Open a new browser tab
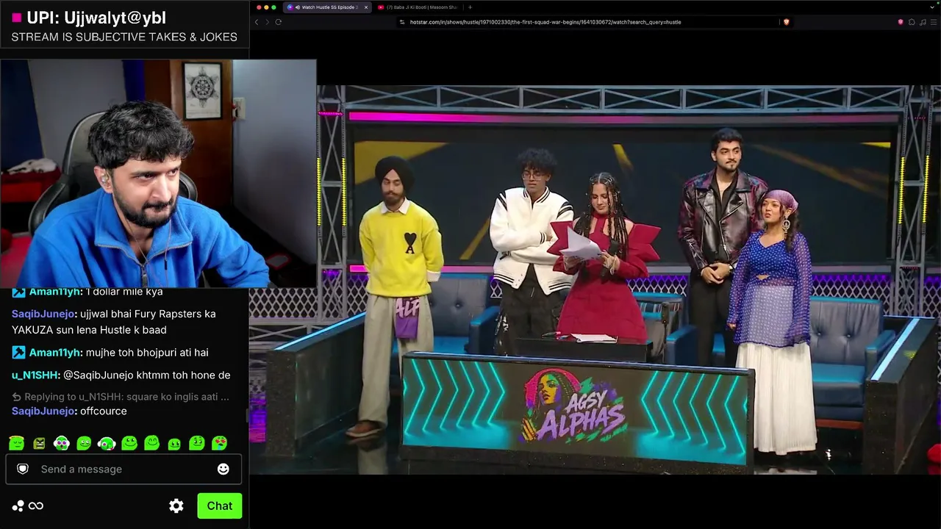The width and height of the screenshot is (941, 529). pyautogui.click(x=470, y=7)
